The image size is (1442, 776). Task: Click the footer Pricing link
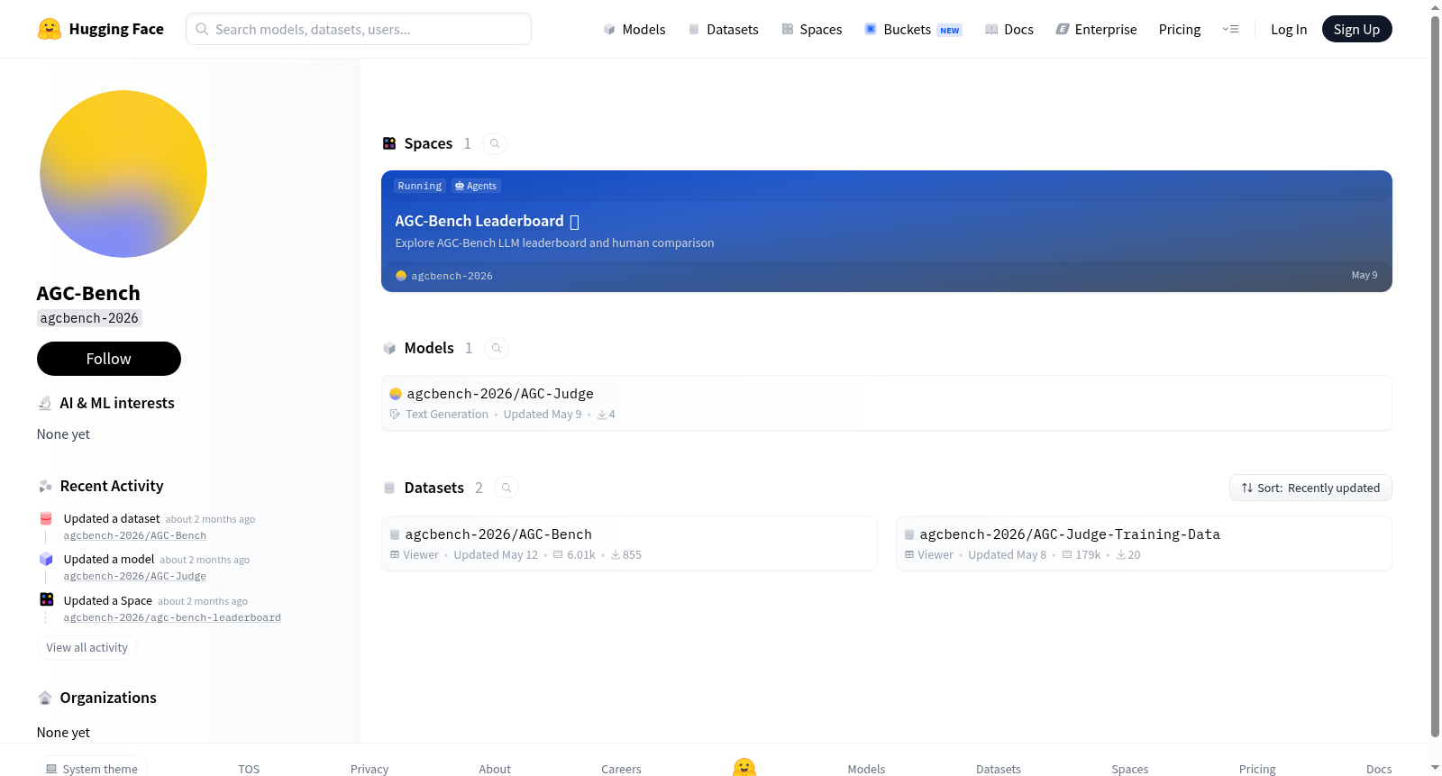[1257, 769]
